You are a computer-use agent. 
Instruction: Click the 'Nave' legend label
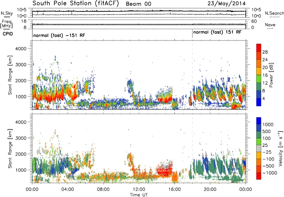coord(270,25)
